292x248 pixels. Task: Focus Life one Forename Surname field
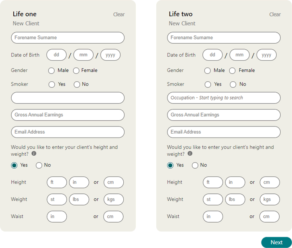click(x=67, y=38)
